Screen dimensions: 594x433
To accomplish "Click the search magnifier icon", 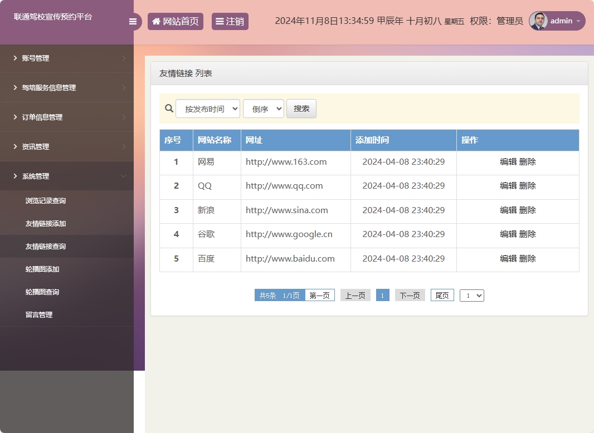I will tap(169, 109).
